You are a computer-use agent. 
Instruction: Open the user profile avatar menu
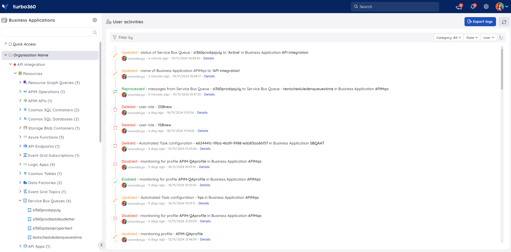pos(502,7)
